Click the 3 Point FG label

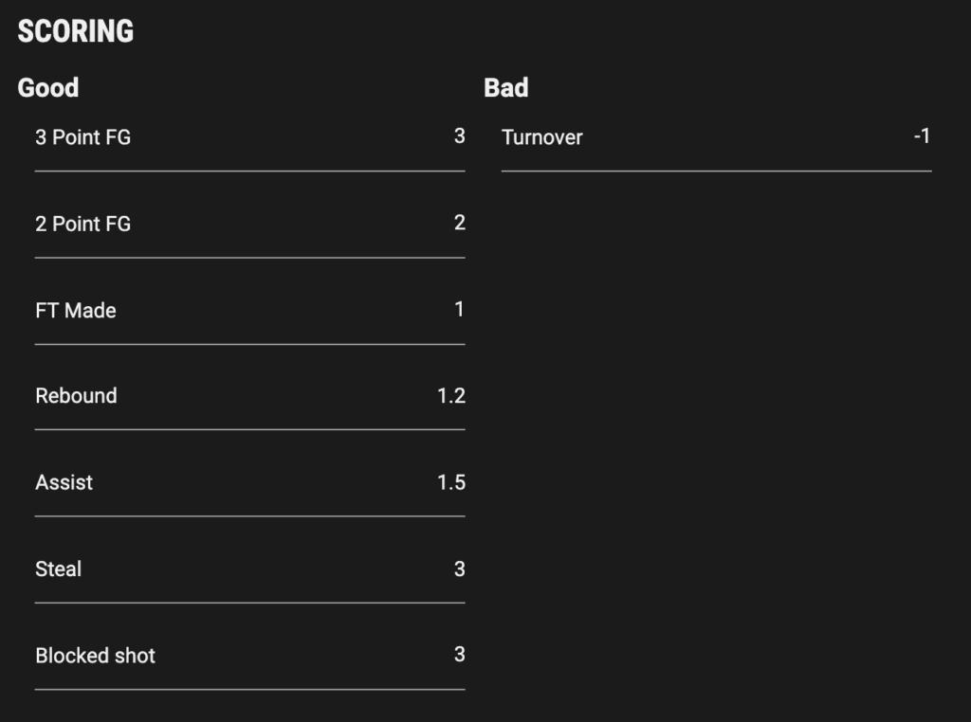(83, 136)
